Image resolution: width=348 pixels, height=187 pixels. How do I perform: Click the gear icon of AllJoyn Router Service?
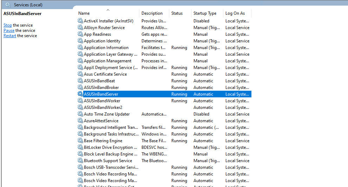pos(80,27)
